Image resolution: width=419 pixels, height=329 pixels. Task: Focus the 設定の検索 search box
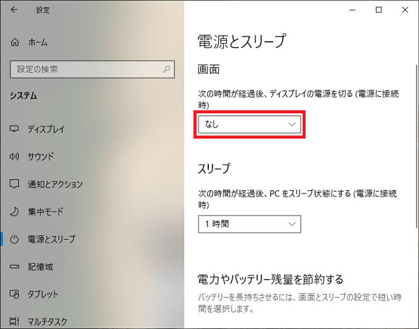92,69
